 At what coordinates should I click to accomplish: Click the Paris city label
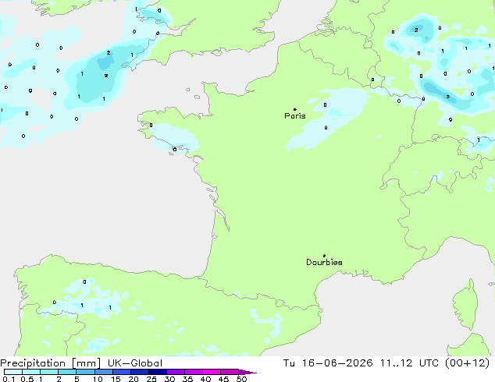[x=295, y=115]
